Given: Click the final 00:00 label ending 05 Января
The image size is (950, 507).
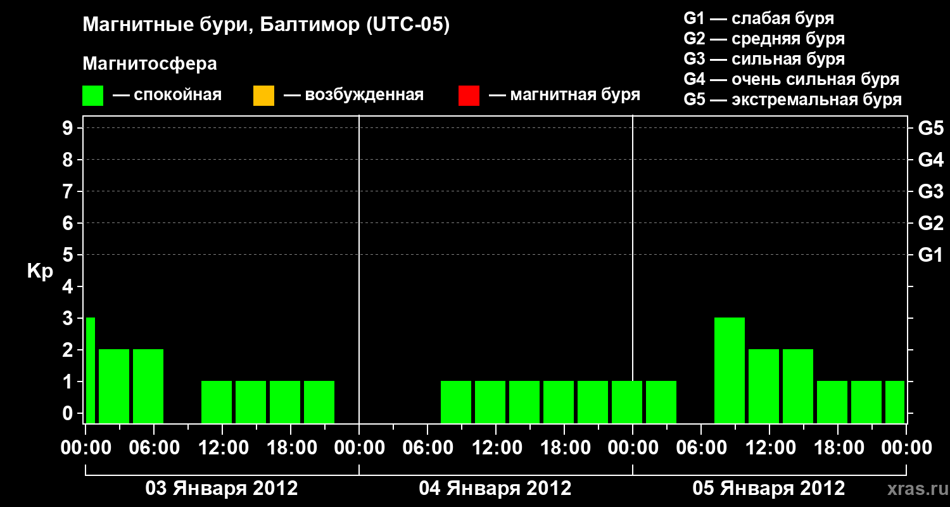Looking at the screenshot, I should (x=906, y=448).
